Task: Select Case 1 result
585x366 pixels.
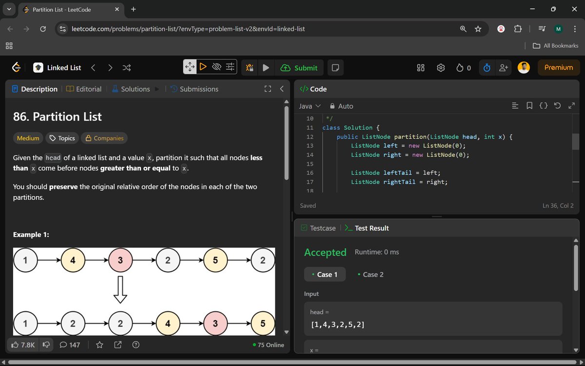Action: (325, 274)
